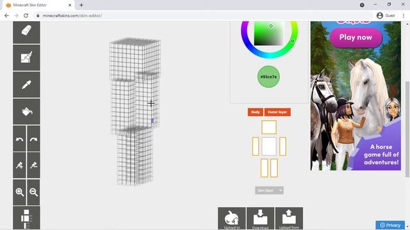The height and width of the screenshot is (230, 410).
Task: Toggle head part visibility in body diagram
Action: click(269, 127)
